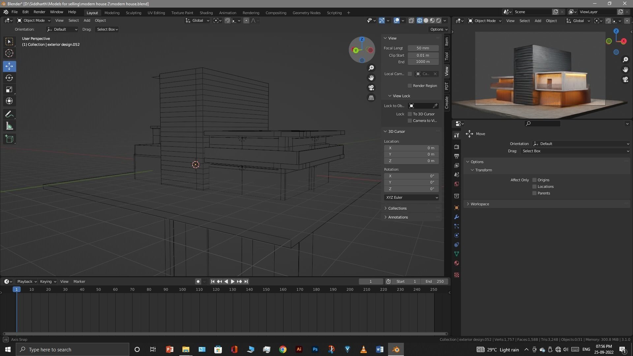The image size is (633, 356).
Task: Open the Drag Select Box dropdown in header
Action: coord(107,29)
